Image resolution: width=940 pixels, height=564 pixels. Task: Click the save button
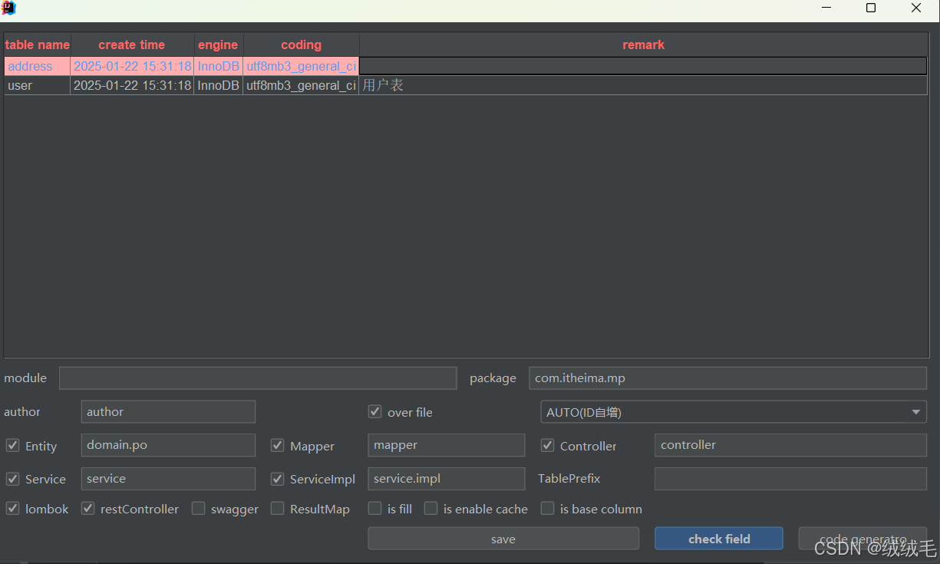point(503,538)
